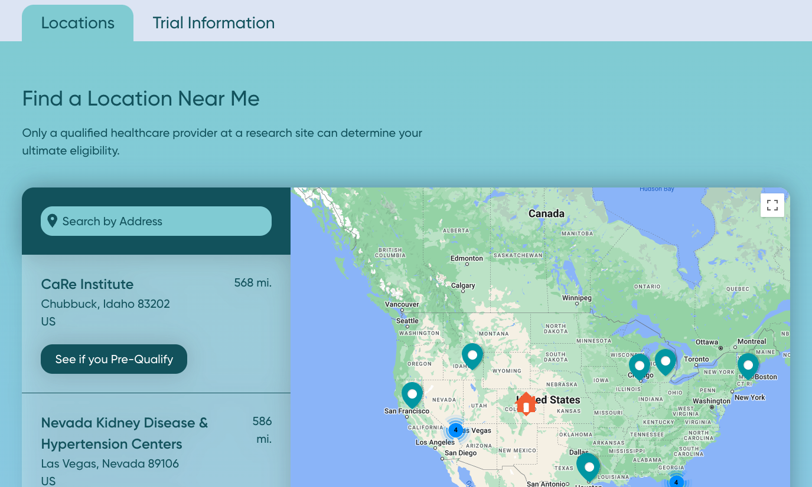Select Nevada Kidney Disease & Hypertension Centers entry
The image size is (812, 487).
pyautogui.click(x=125, y=433)
